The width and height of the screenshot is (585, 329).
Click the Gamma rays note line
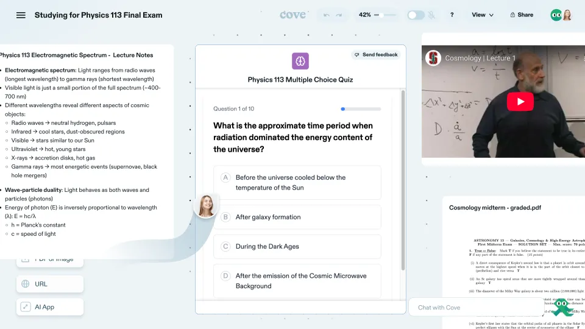pos(84,171)
